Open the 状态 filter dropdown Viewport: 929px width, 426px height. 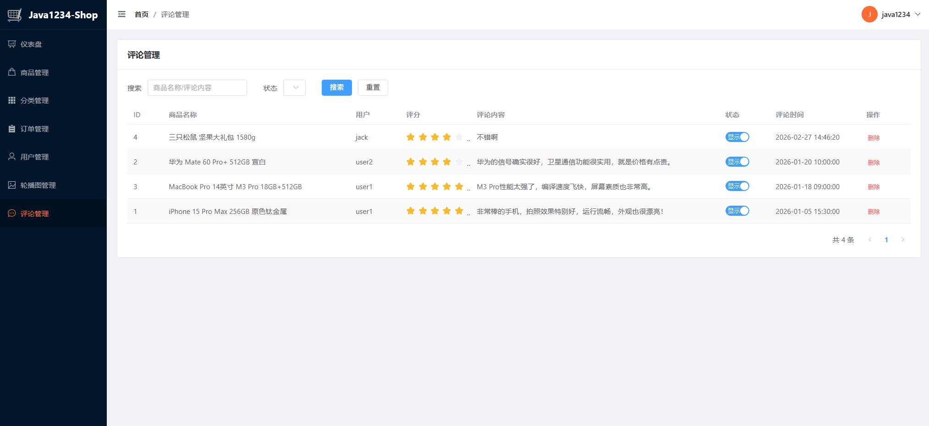click(x=294, y=87)
